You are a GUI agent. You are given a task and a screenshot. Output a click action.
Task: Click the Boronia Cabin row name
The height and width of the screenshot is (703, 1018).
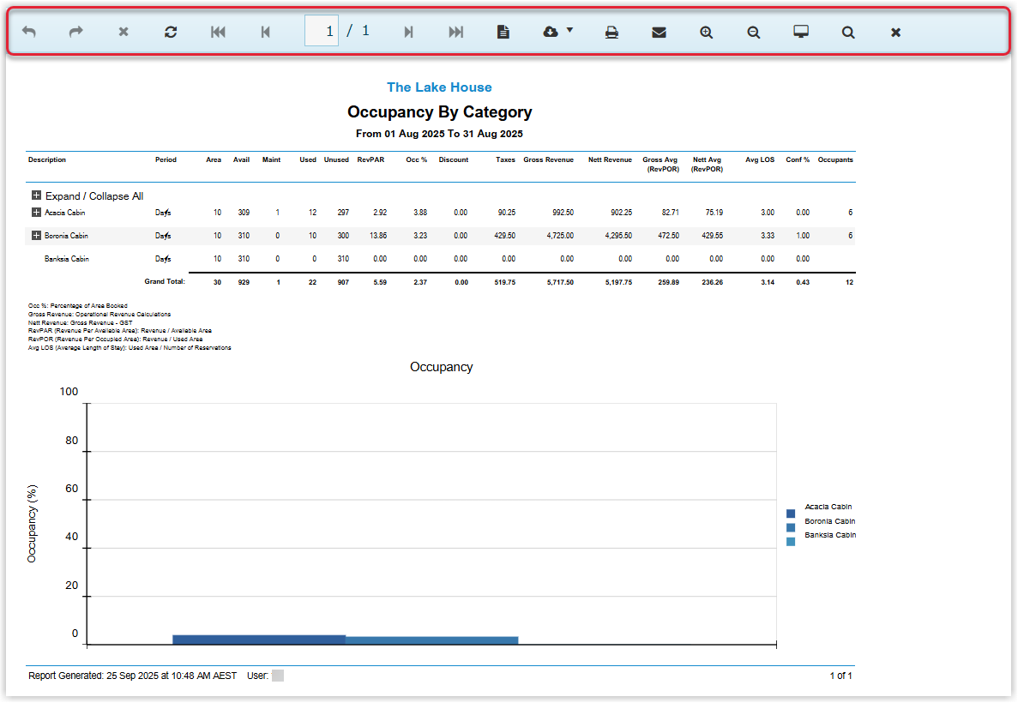pyautogui.click(x=66, y=236)
